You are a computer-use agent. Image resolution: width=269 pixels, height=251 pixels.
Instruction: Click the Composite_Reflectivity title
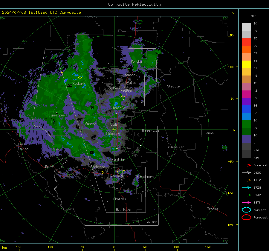click(134, 4)
